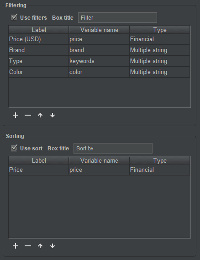This screenshot has width=200, height=260.
Task: Add a new filter row with plus icon
Action: click(x=16, y=115)
